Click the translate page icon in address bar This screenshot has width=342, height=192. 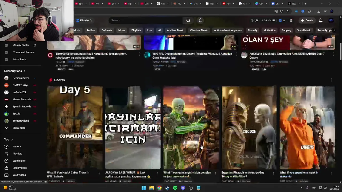[276, 11]
